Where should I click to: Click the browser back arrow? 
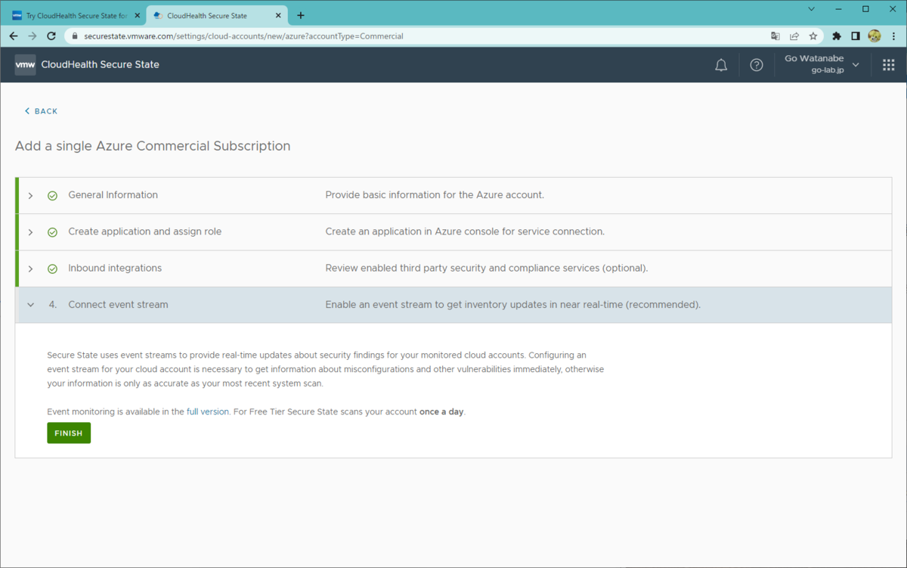pyautogui.click(x=13, y=36)
